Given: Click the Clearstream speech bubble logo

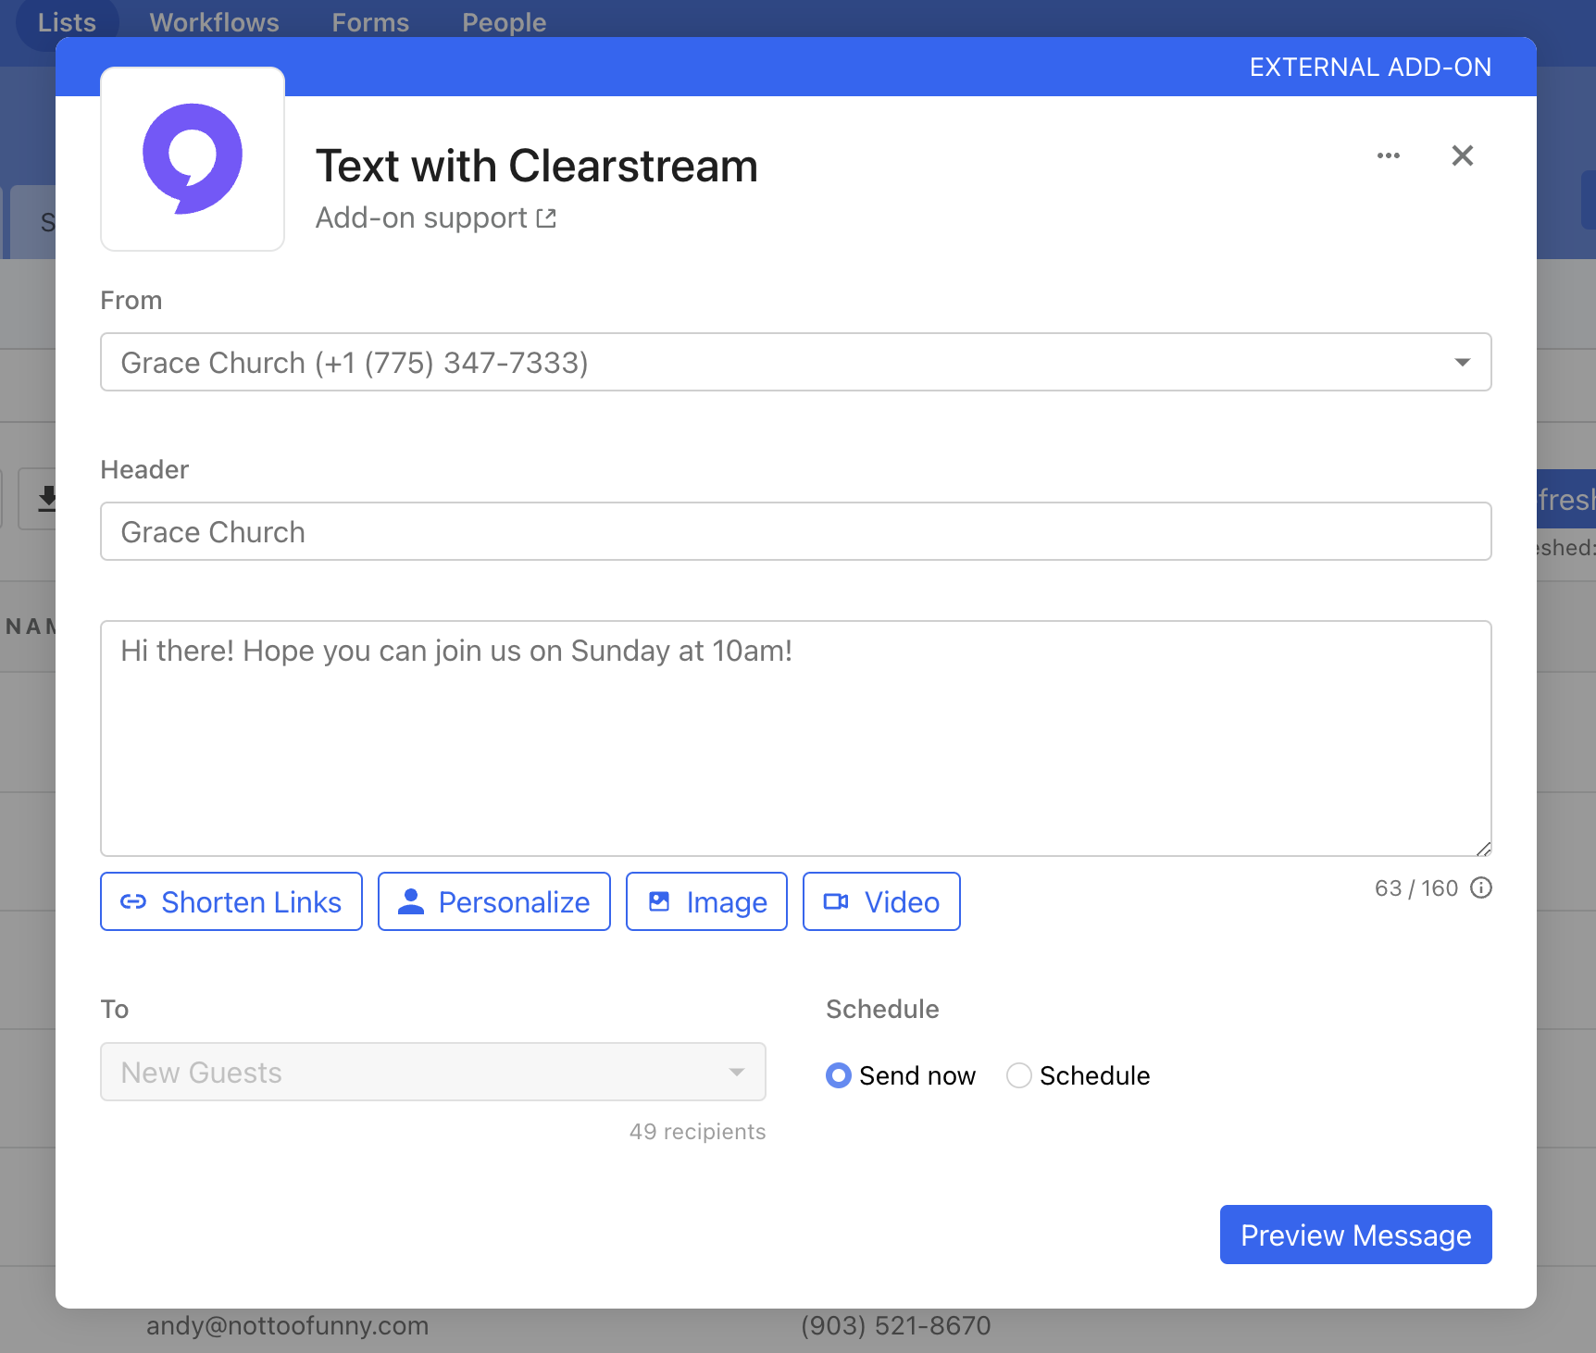Looking at the screenshot, I should coord(193,158).
